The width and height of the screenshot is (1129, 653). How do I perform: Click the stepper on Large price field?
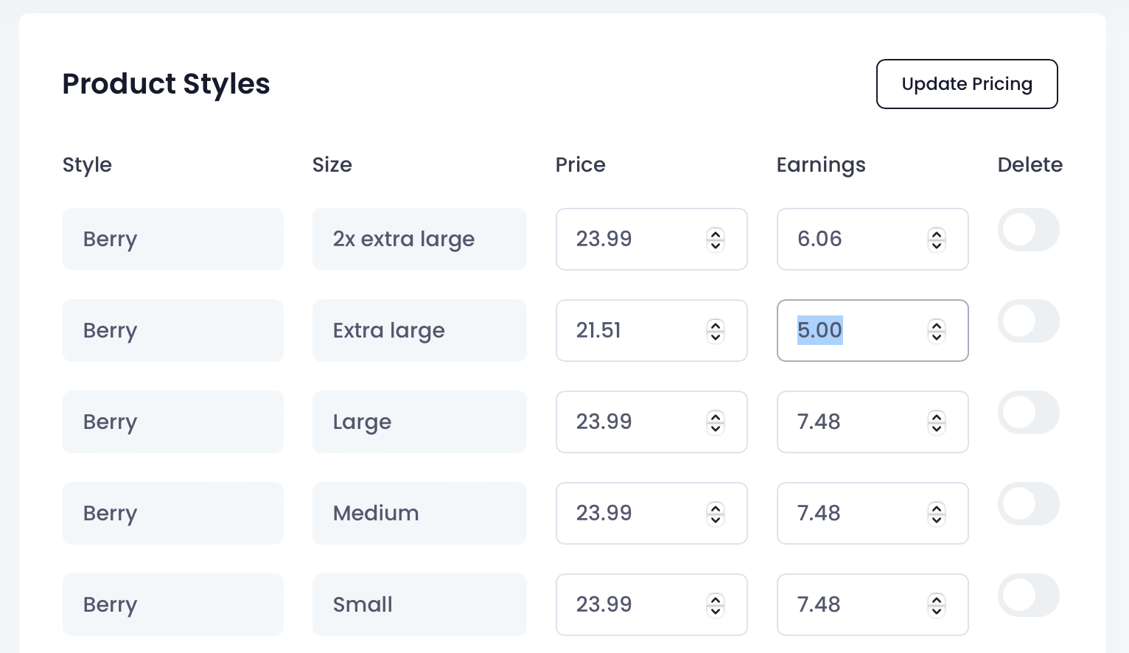716,422
